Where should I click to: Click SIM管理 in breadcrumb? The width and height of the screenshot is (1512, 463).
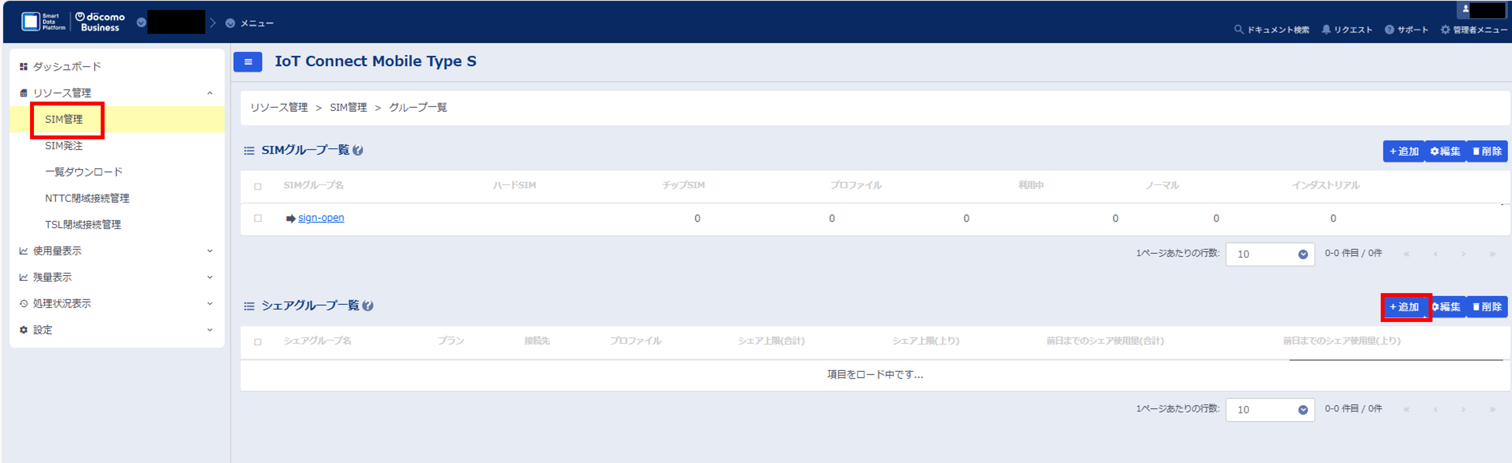click(x=348, y=108)
